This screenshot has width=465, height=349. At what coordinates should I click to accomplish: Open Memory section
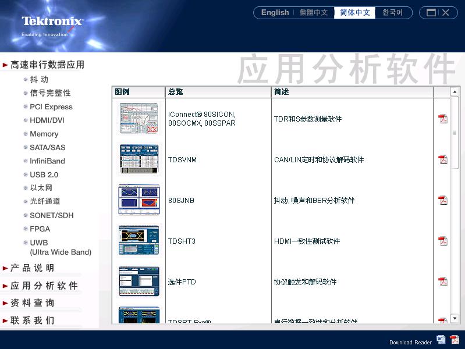tap(44, 134)
